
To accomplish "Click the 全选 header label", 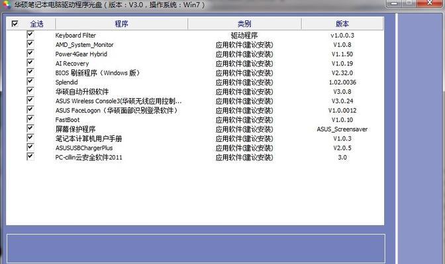I will click(x=37, y=24).
